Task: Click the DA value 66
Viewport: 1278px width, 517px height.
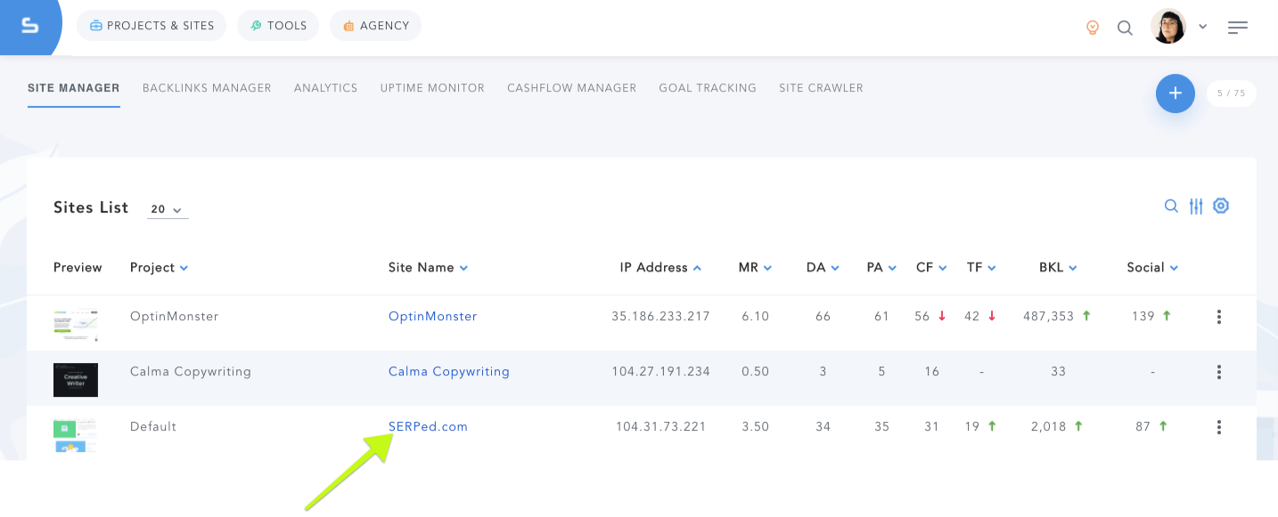Action: [823, 317]
